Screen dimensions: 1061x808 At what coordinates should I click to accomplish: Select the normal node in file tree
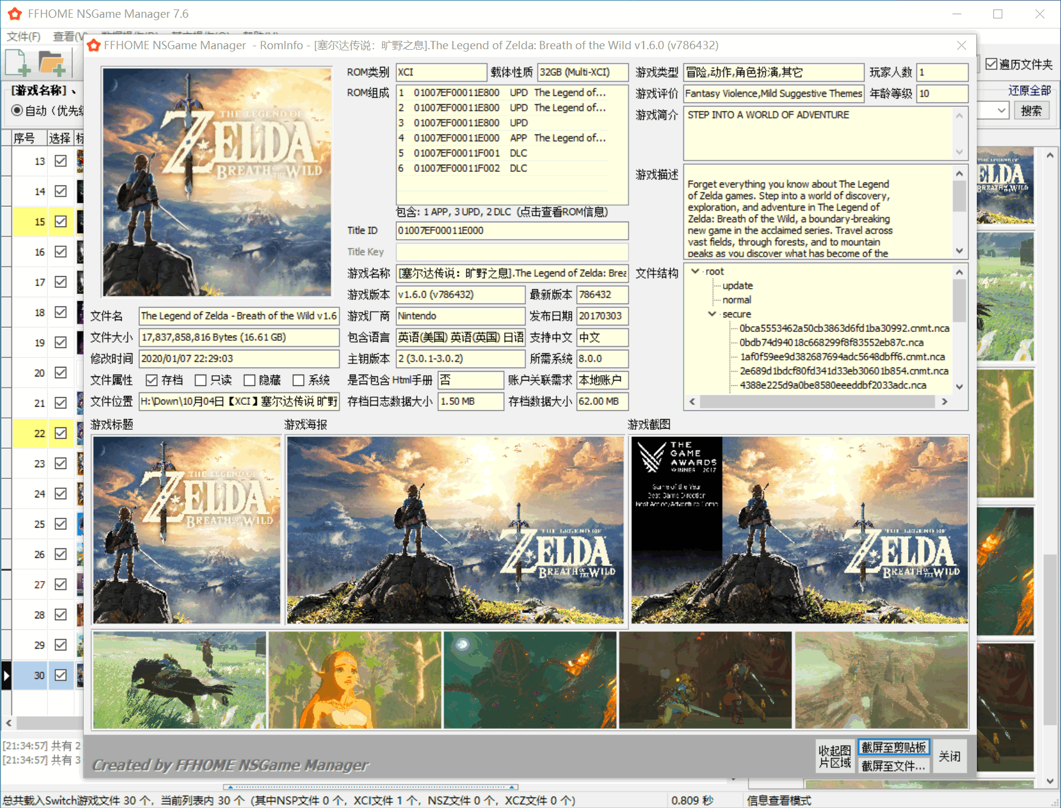[737, 299]
